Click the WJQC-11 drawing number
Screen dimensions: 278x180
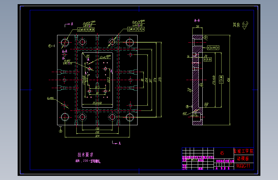point(243,166)
